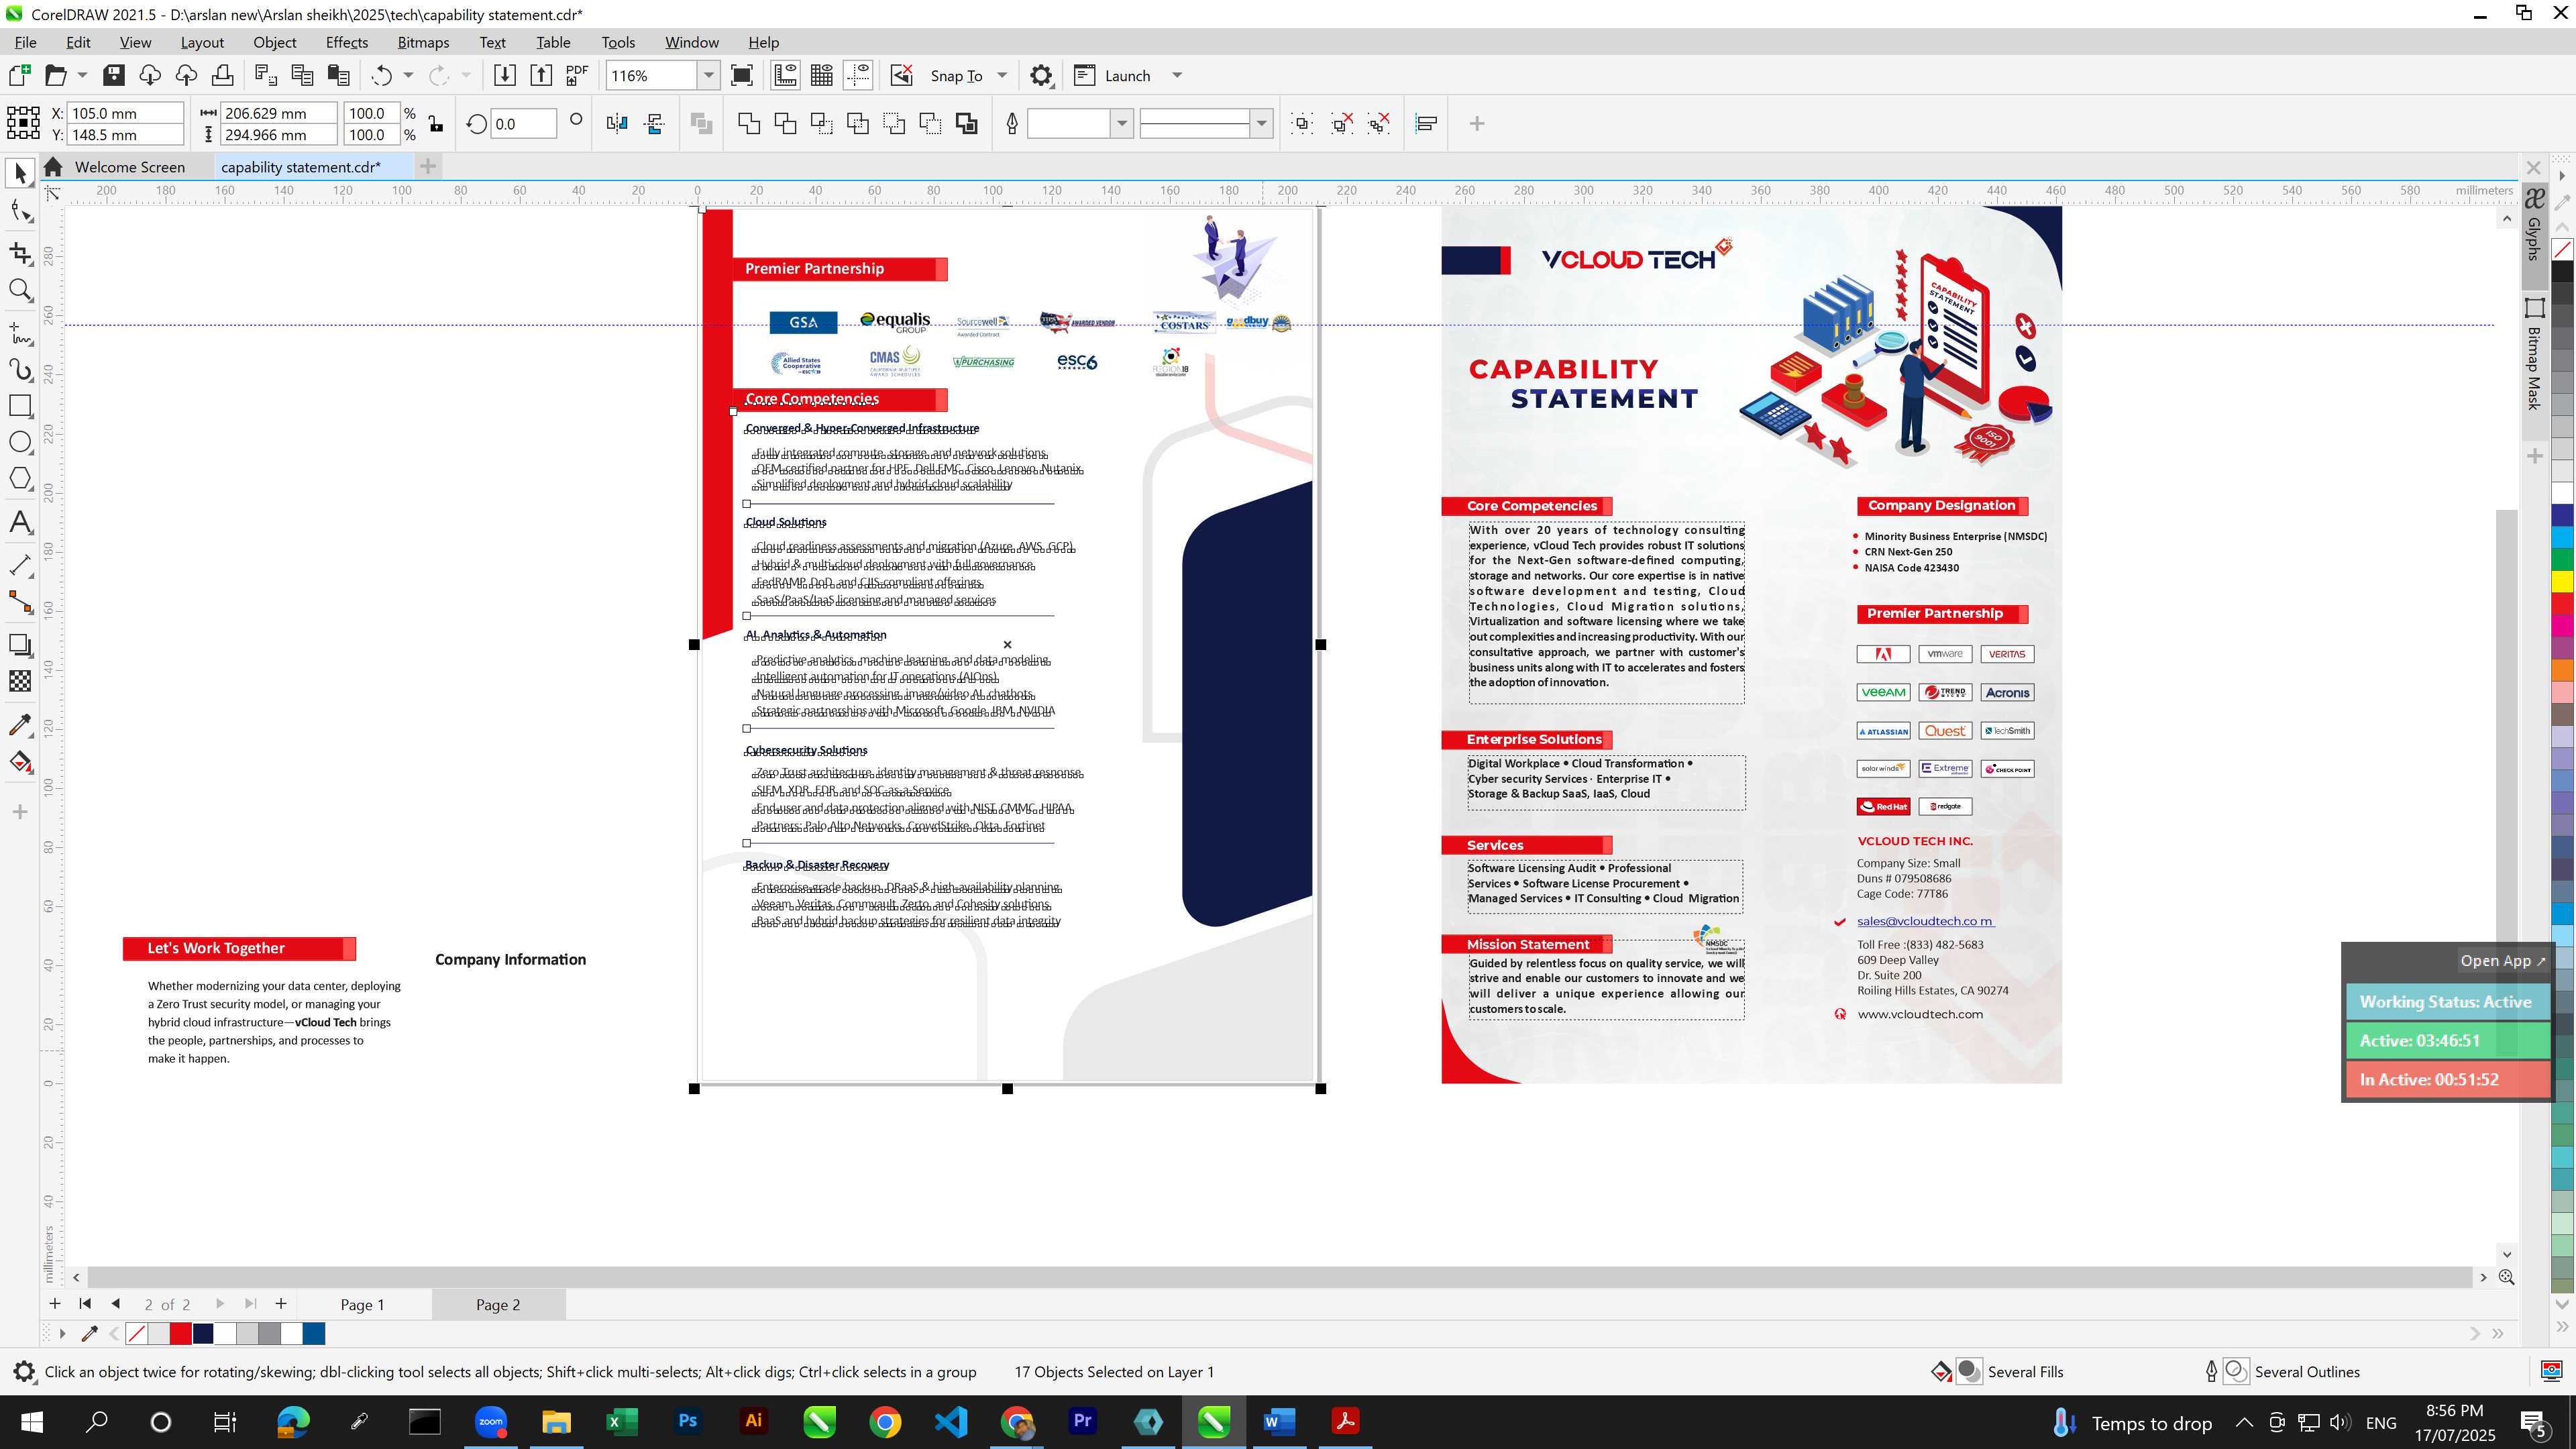2576x1449 pixels.
Task: Pick the Ellipse tool
Action: click(20, 442)
